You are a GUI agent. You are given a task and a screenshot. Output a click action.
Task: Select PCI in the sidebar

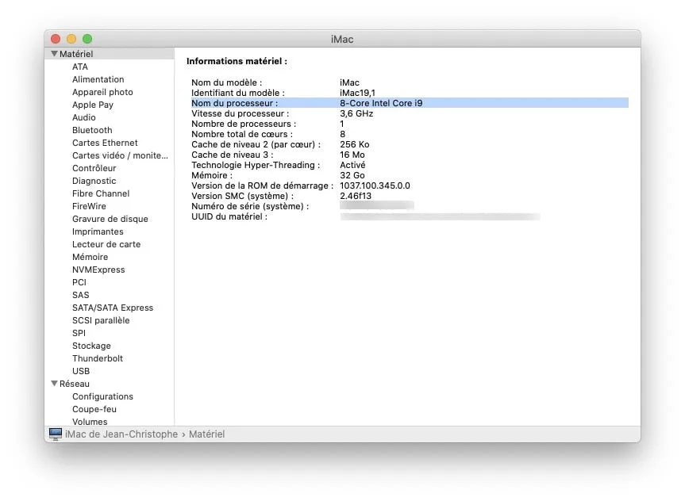tap(79, 282)
